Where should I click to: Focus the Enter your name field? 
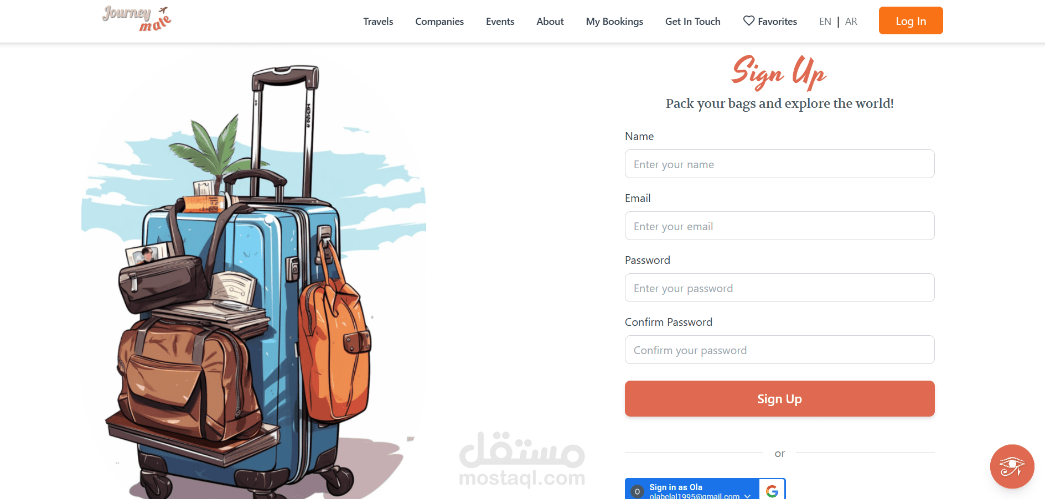pos(779,164)
